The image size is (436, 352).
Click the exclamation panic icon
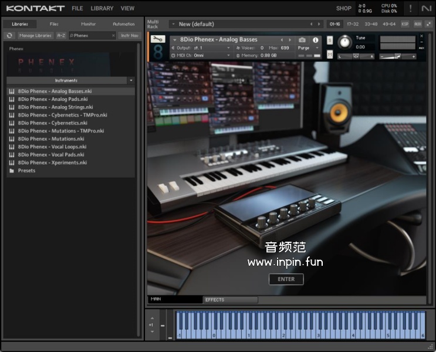[x=410, y=8]
